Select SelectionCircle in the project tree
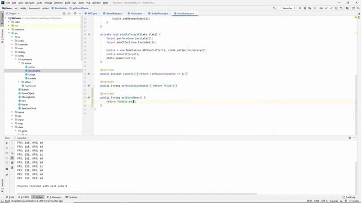 pyautogui.click(x=29, y=108)
